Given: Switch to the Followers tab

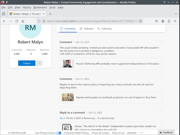Looking at the screenshot, I should (87, 29).
